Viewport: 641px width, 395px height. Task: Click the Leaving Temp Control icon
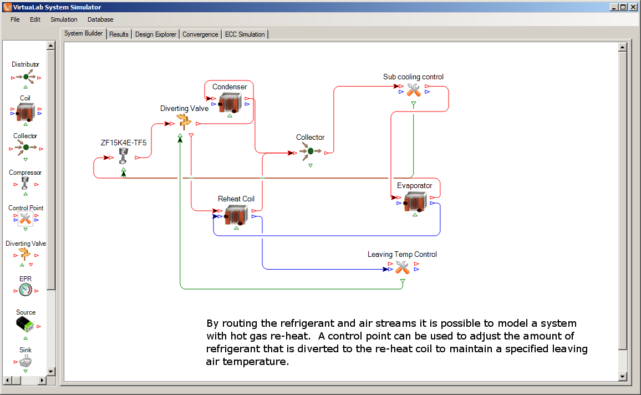pos(402,267)
